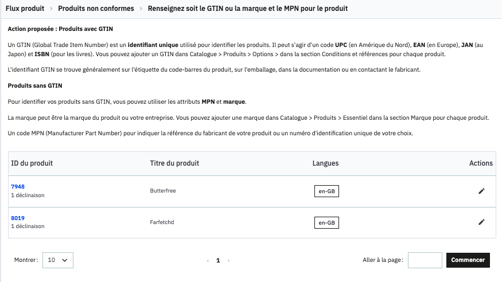This screenshot has width=502, height=282.
Task: Click chevron after Flux produit breadcrumb
Action: [51, 9]
